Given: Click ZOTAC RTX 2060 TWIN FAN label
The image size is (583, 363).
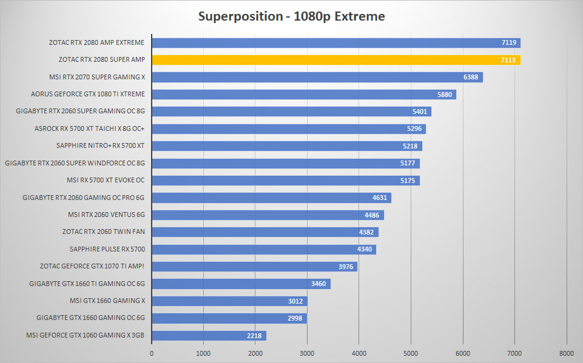Looking at the screenshot, I should [103, 231].
